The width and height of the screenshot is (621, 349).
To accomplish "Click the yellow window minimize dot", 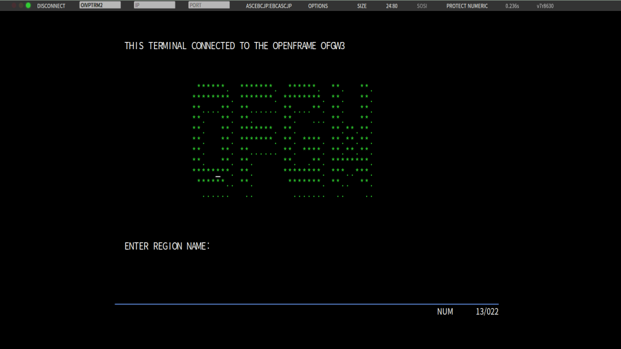I will pyautogui.click(x=20, y=6).
